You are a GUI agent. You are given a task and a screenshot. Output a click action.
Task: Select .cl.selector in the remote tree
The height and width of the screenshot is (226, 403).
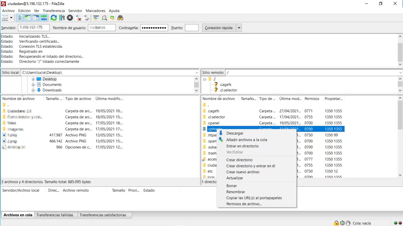coord(228,90)
